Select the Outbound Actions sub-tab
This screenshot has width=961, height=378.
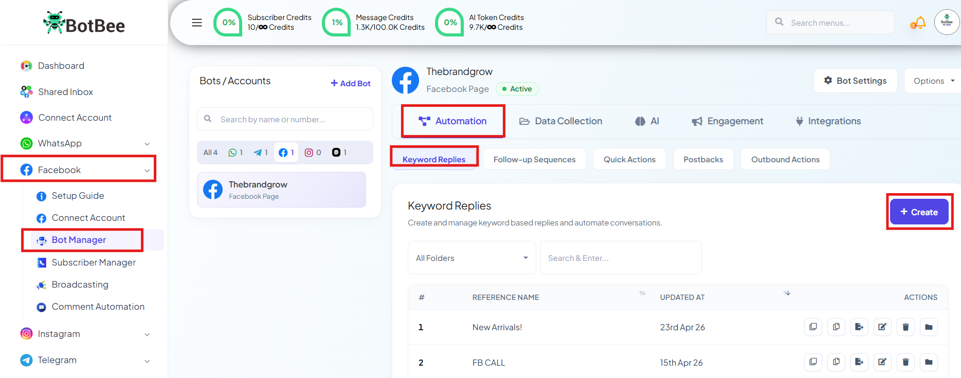coord(786,159)
